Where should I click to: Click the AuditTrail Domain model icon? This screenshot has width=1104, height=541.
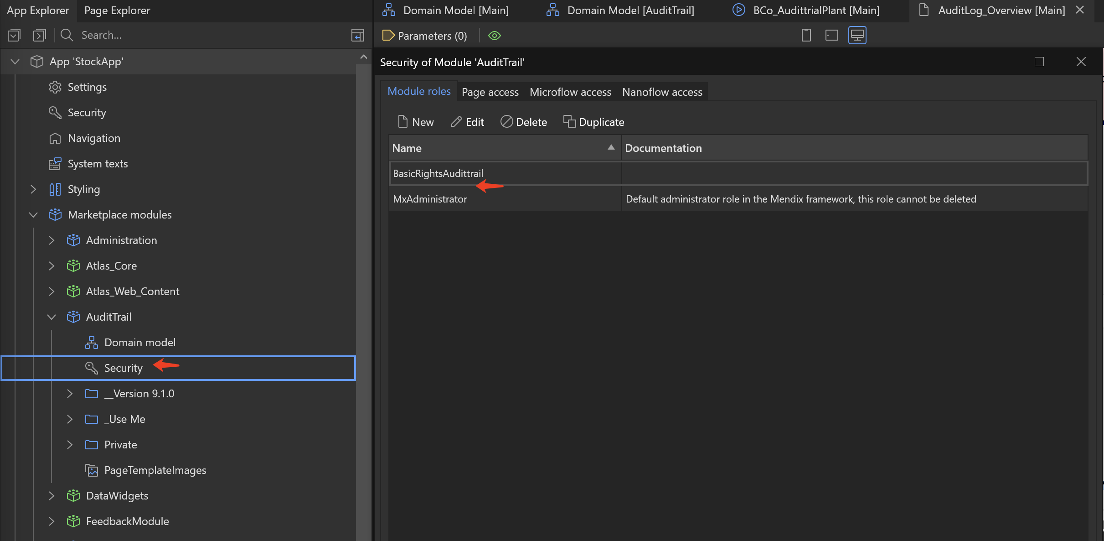pos(92,343)
